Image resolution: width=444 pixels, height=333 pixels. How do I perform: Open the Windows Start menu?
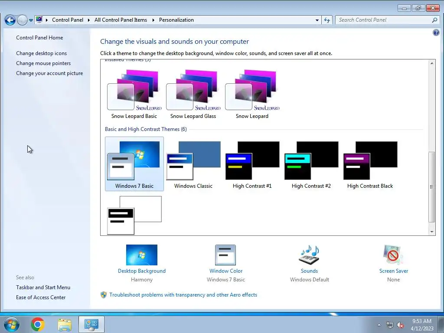pos(12,324)
